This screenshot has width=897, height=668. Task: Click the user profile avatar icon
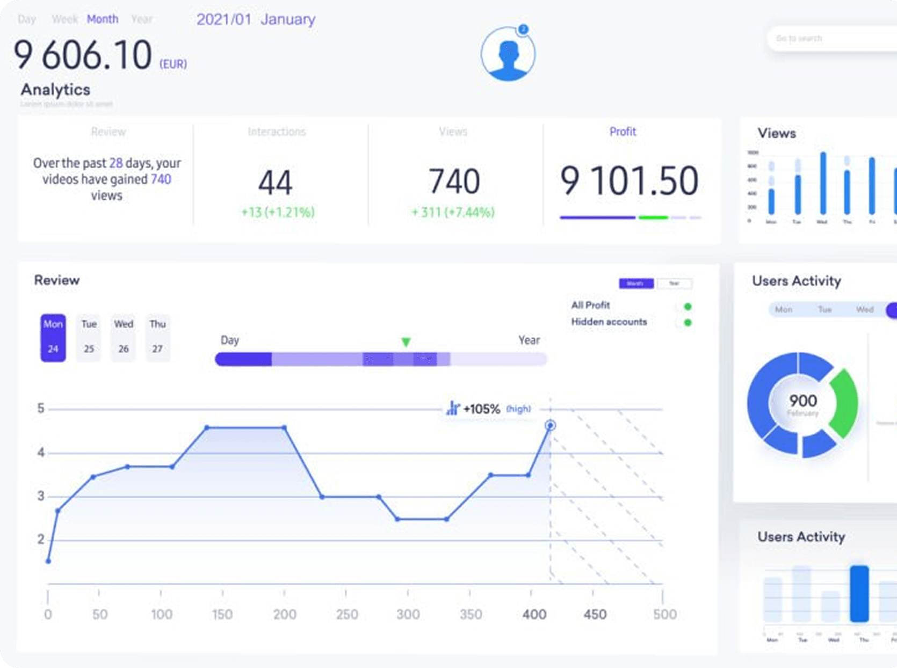click(x=508, y=55)
